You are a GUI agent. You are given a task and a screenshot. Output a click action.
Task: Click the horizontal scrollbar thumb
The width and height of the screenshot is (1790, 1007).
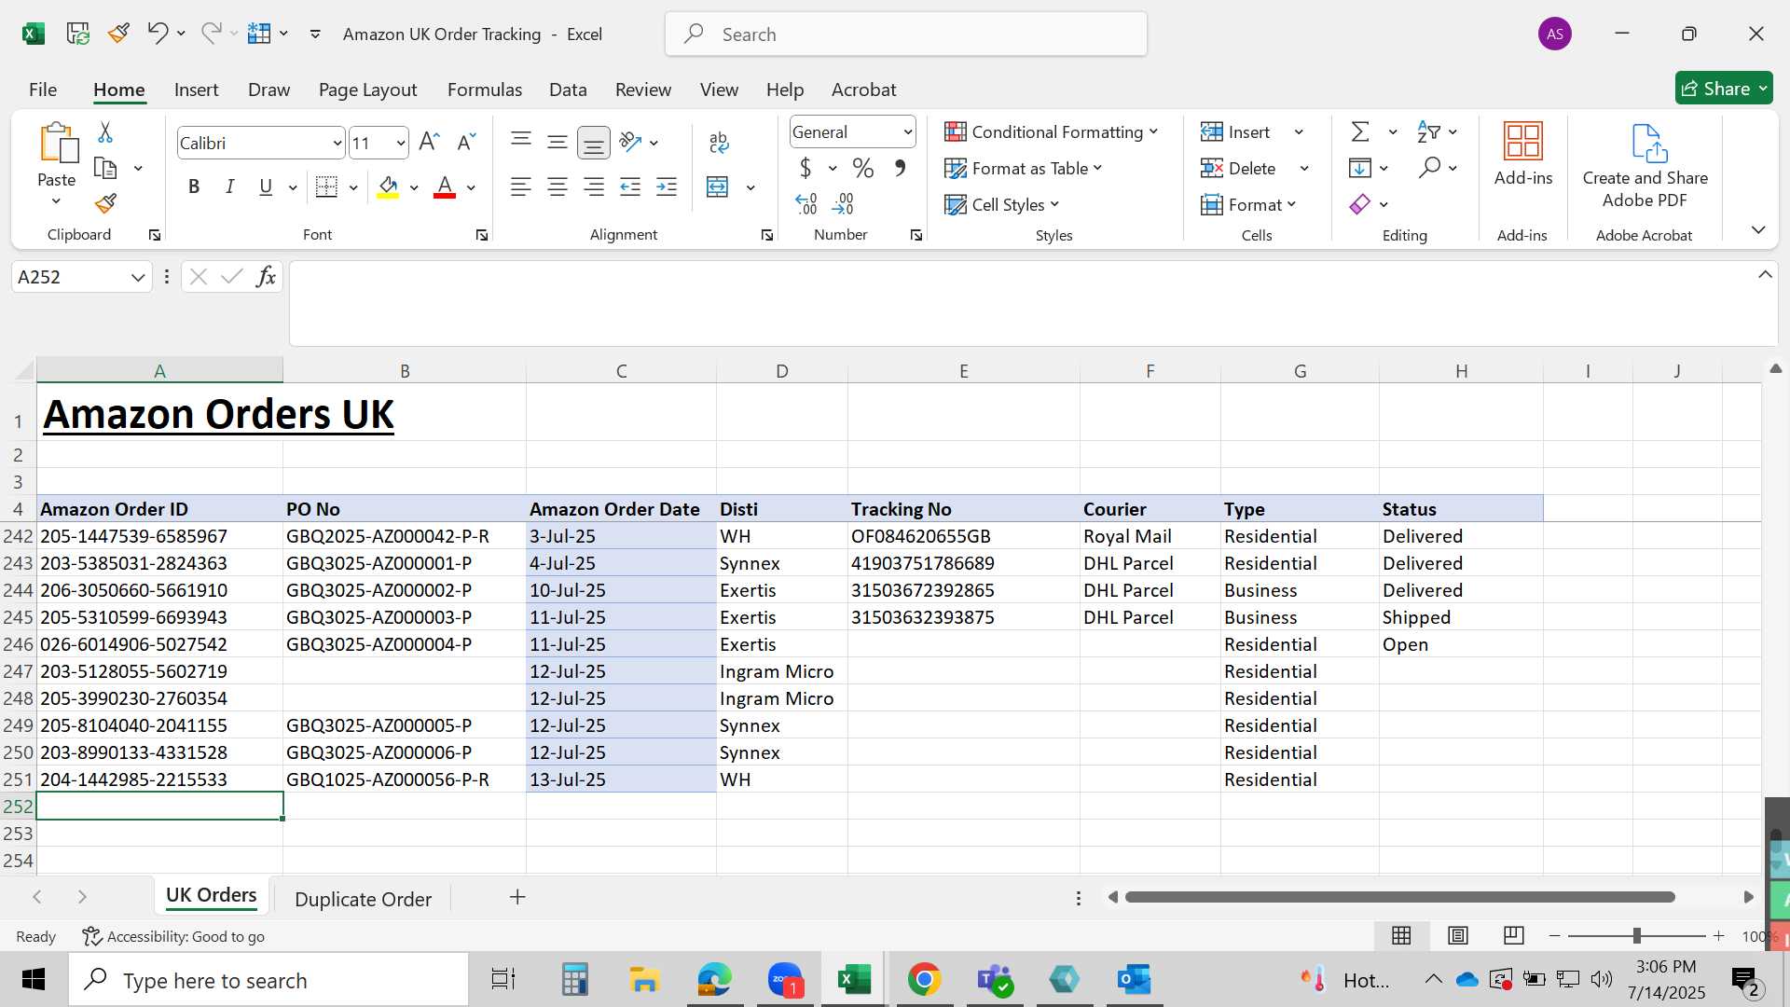click(1399, 897)
